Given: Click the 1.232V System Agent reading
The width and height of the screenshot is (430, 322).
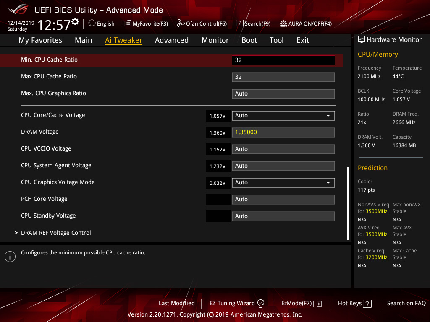Looking at the screenshot, I should pyautogui.click(x=218, y=166).
